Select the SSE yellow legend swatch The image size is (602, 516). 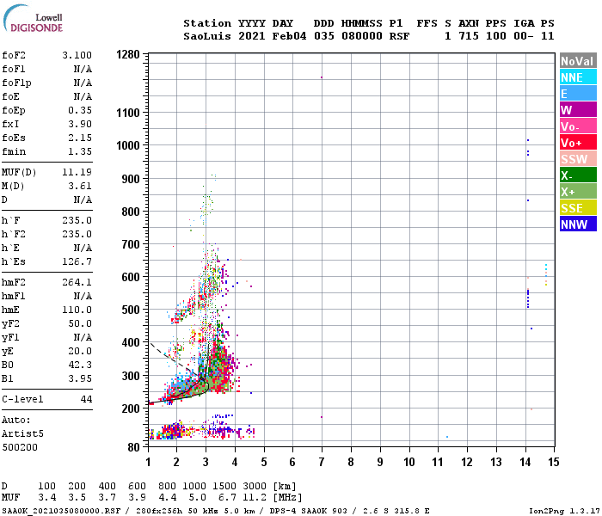pyautogui.click(x=578, y=208)
